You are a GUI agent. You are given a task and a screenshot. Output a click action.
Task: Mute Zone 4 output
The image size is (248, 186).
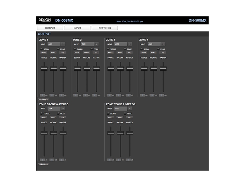pos(144,53)
